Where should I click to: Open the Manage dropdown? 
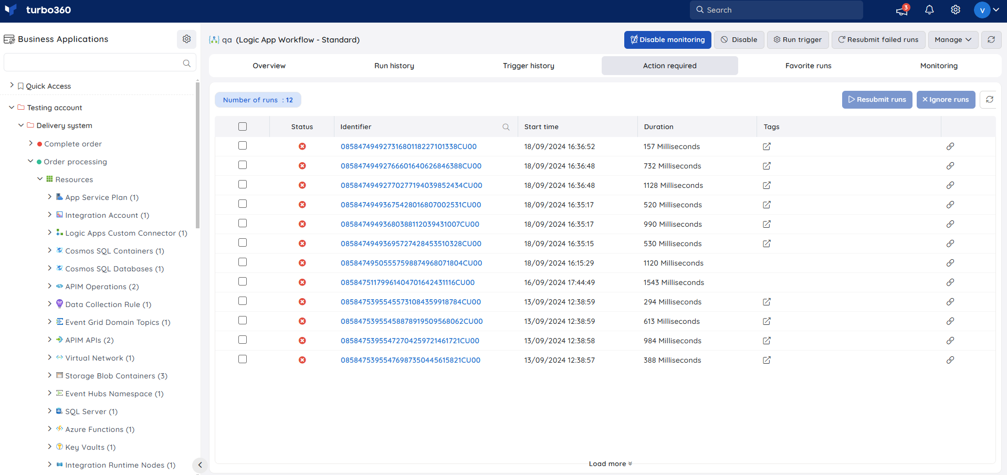coord(953,39)
